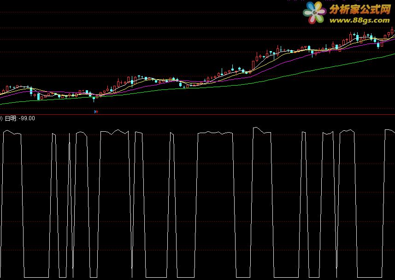
Task: Click the red-blue arrow marker below the candlesticks
Action: [96, 111]
